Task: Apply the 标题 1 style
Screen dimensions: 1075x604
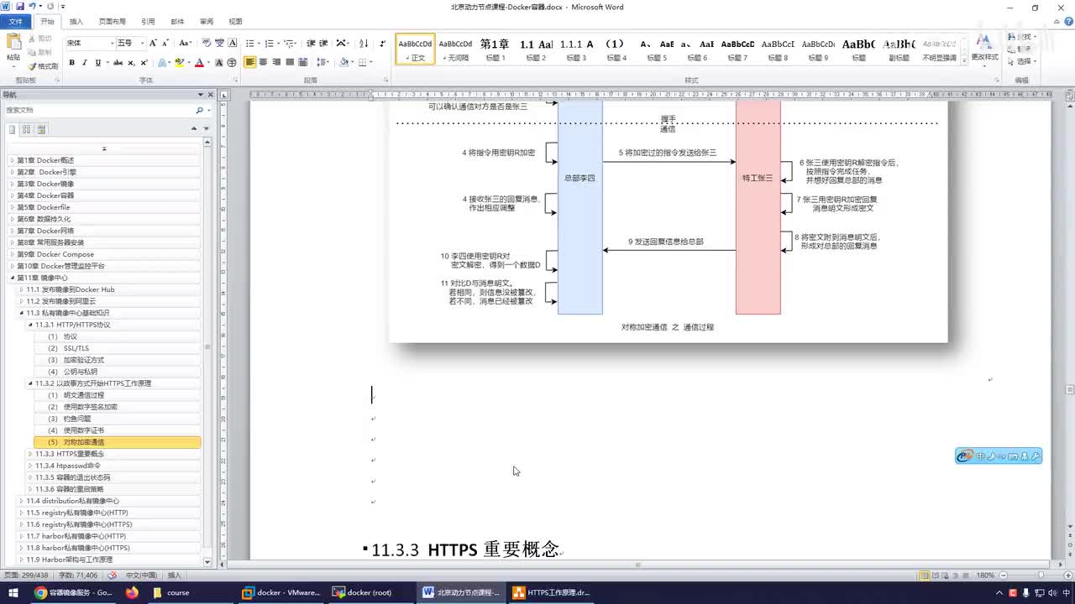Action: tap(494, 49)
